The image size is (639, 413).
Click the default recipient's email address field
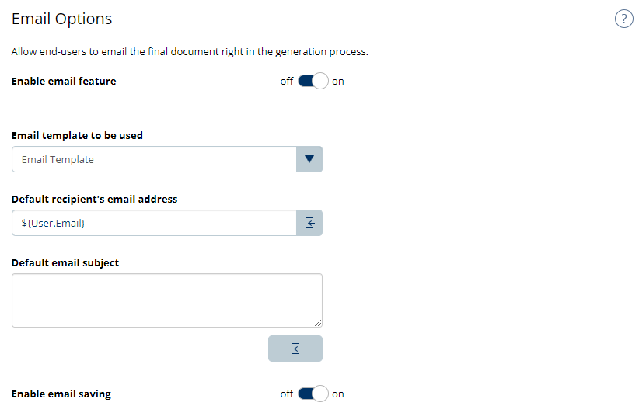point(154,223)
